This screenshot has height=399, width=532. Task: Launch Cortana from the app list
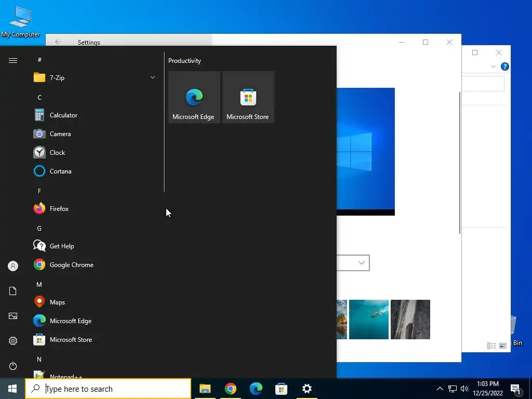point(95,171)
